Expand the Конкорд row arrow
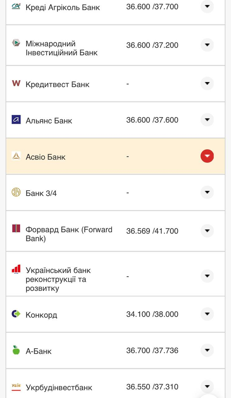Screen dimensions: 231x398 pyautogui.click(x=207, y=314)
